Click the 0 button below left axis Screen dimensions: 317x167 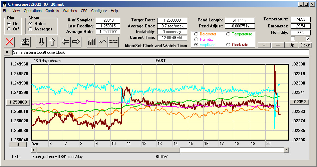pyautogui.click(x=18, y=145)
